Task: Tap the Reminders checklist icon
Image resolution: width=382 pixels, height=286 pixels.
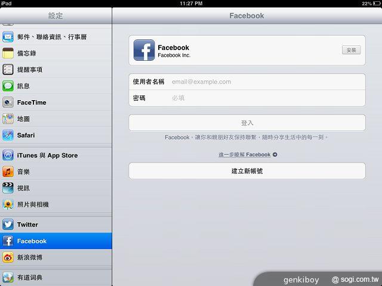Action: tap(8, 70)
